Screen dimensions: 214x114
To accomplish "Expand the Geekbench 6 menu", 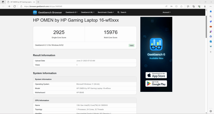I will point(71,12).
